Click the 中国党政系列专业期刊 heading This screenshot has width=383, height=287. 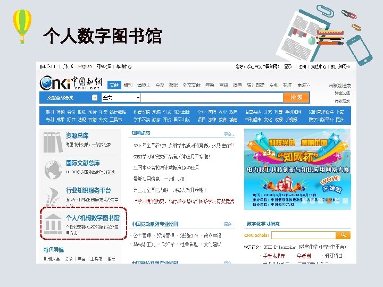[x=155, y=224]
